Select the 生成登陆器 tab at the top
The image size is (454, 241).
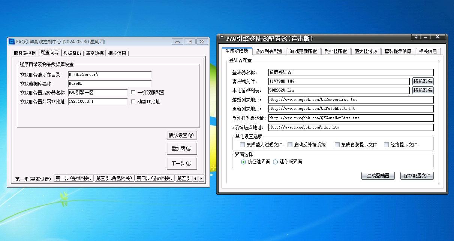point(237,51)
